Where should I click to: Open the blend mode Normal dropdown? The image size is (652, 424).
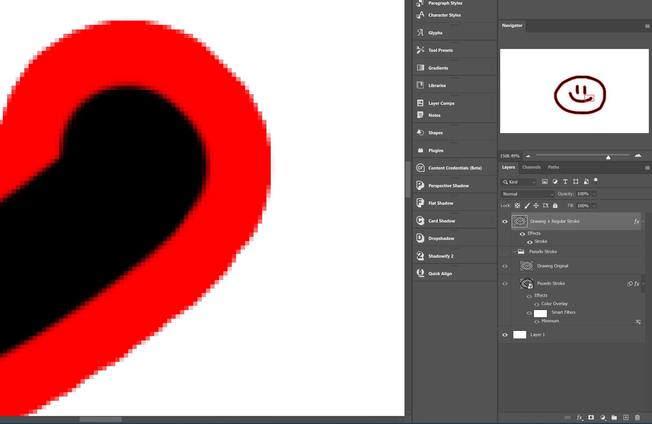[x=527, y=194]
